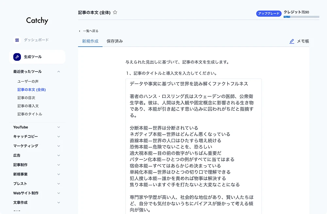This screenshot has width=327, height=214.
Task: Click the star icon beside 記事の本文 title
Action: (115, 12)
